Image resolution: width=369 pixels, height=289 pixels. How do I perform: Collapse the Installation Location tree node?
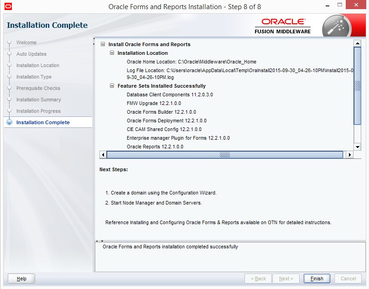112,53
